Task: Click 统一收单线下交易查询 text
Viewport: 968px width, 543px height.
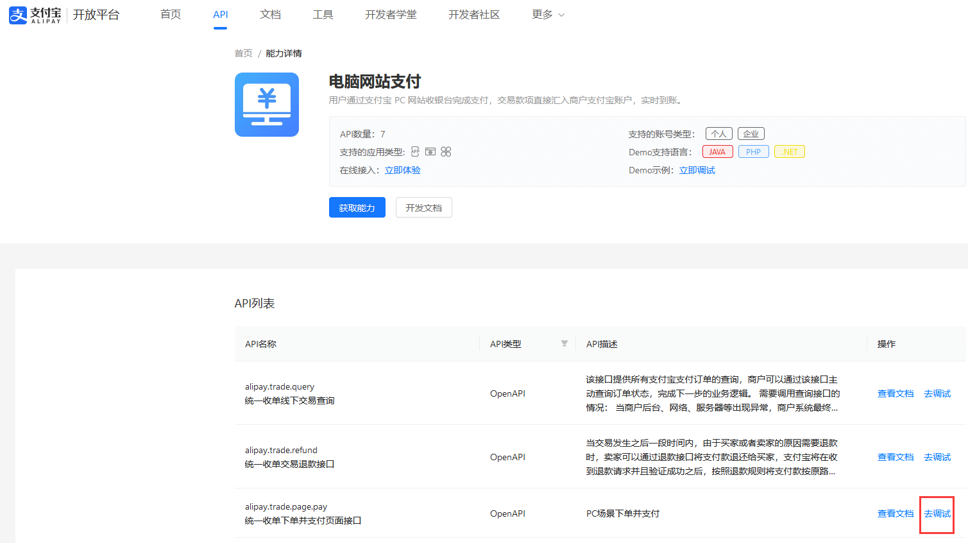Action: [x=290, y=401]
